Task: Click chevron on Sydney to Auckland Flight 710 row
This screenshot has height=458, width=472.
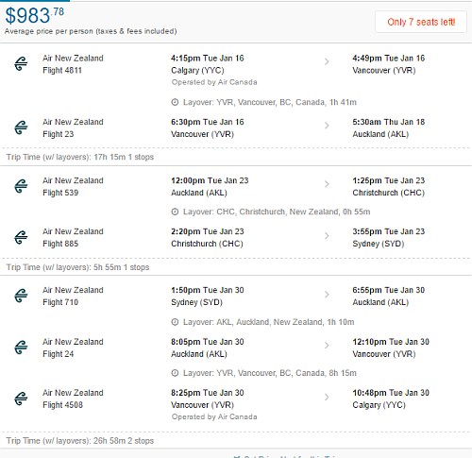Action: click(327, 295)
